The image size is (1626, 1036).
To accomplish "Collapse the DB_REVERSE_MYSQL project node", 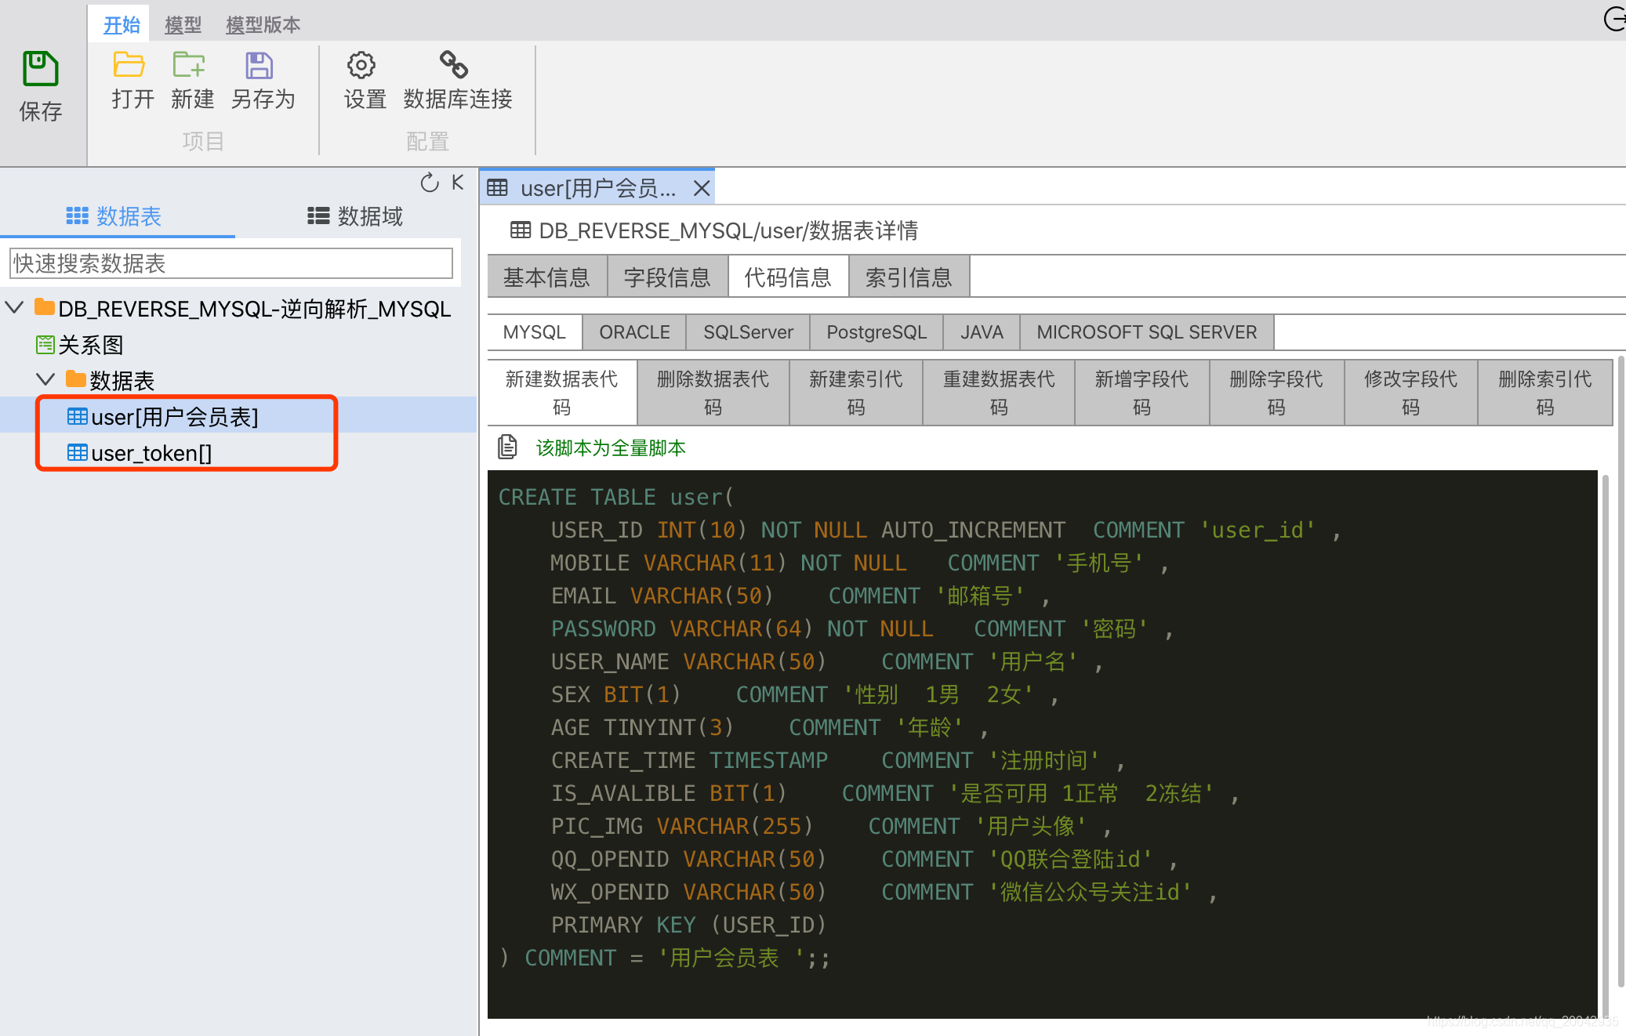I will coord(14,307).
